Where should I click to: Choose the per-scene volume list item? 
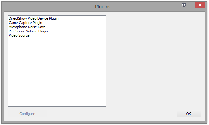(28, 31)
